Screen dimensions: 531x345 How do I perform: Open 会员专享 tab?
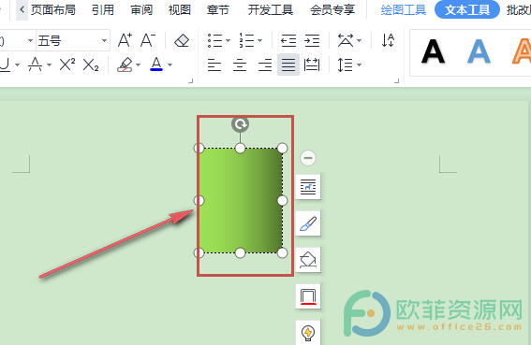pos(332,9)
